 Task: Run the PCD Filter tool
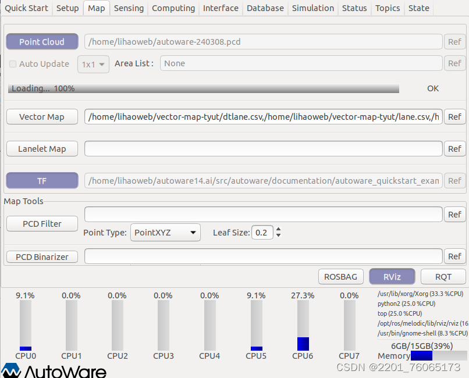[x=42, y=223]
